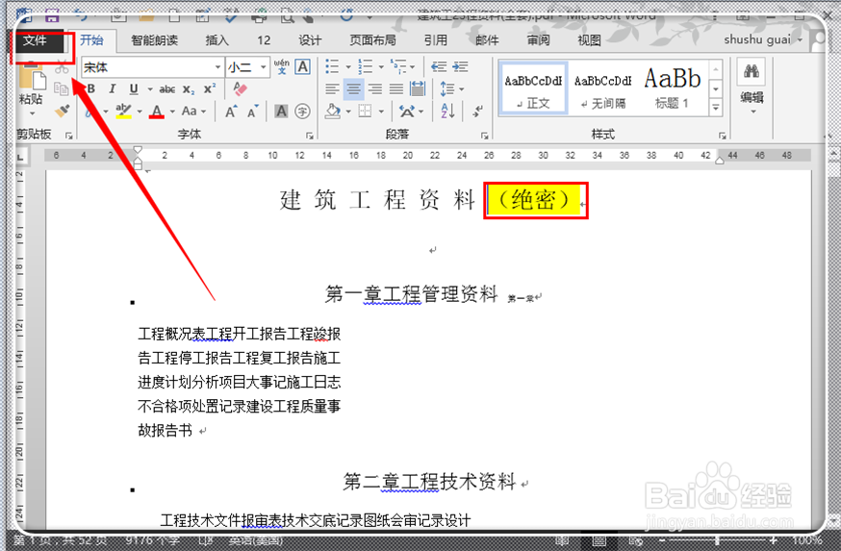Increase the paragraph indent

coord(460,67)
